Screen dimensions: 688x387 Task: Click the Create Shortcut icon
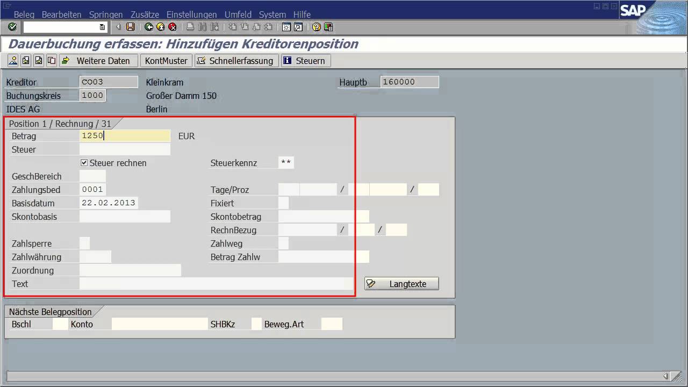(x=298, y=27)
